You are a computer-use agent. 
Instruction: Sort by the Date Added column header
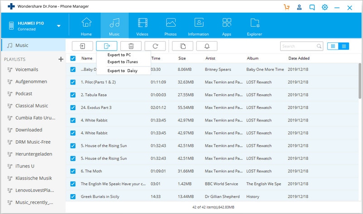[299, 58]
